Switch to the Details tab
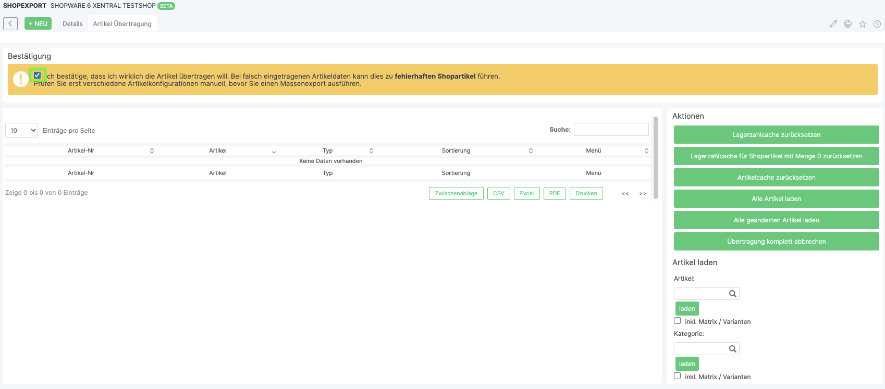This screenshot has height=389, width=885. click(x=72, y=24)
